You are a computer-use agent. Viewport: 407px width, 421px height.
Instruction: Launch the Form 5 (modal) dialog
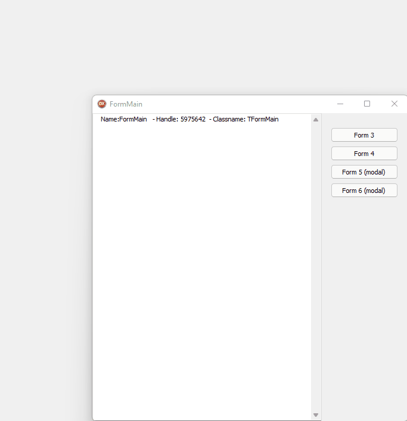point(364,172)
